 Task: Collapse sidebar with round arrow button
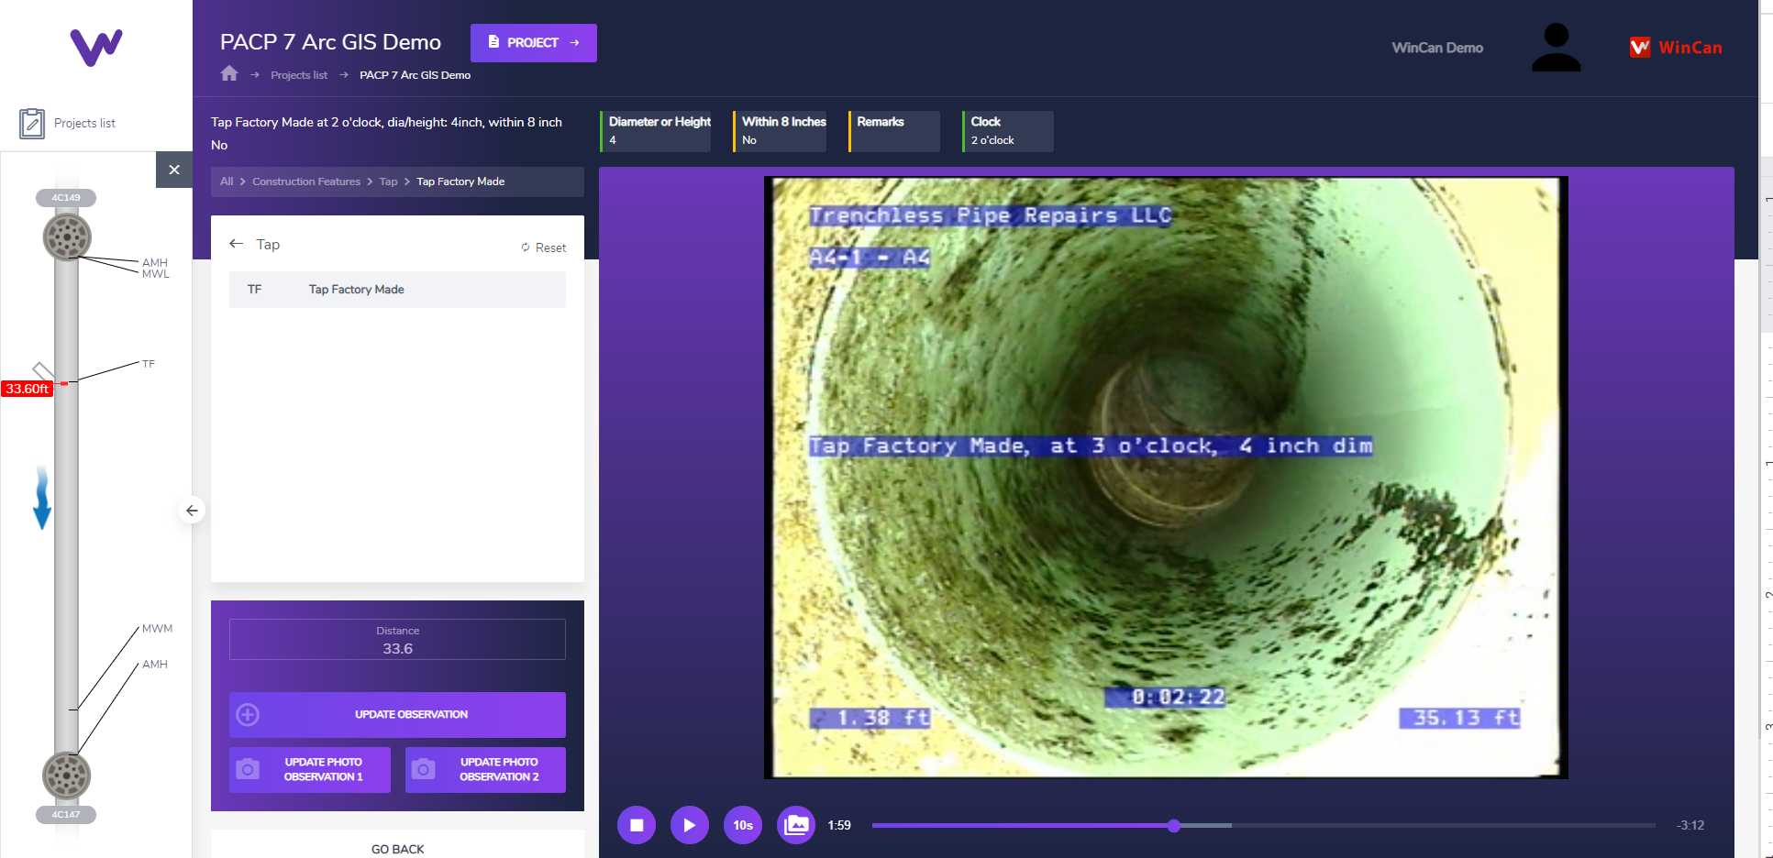pos(192,511)
